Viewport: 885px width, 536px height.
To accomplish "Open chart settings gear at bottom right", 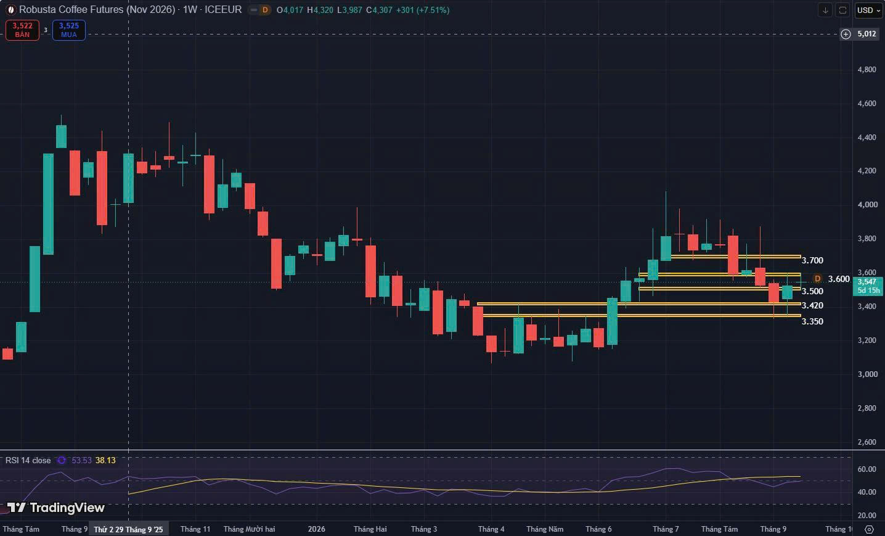I will tap(869, 529).
